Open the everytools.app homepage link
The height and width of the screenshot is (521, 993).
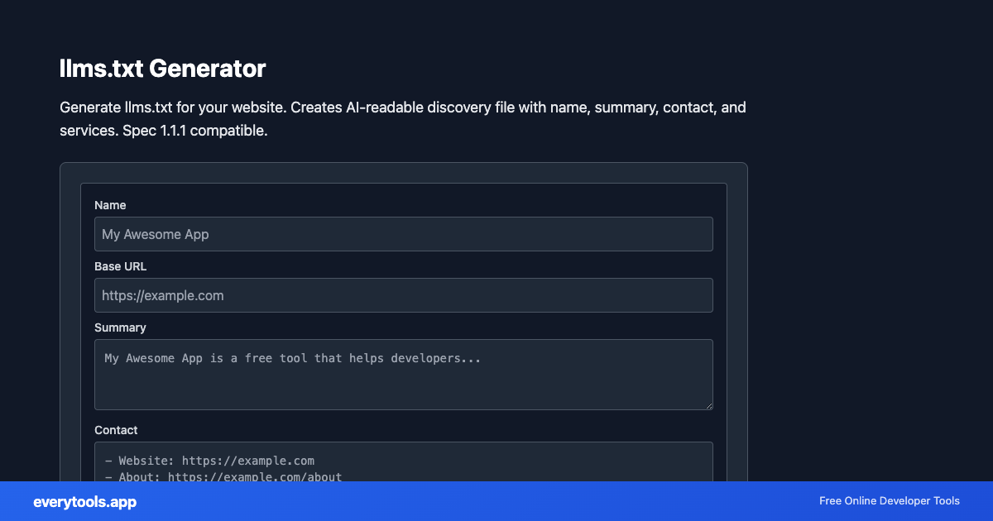(x=84, y=502)
